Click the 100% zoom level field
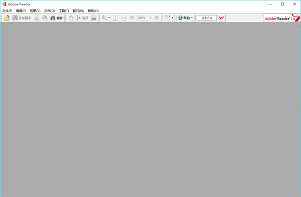Viewport: 301px width, 197px height. coord(142,18)
